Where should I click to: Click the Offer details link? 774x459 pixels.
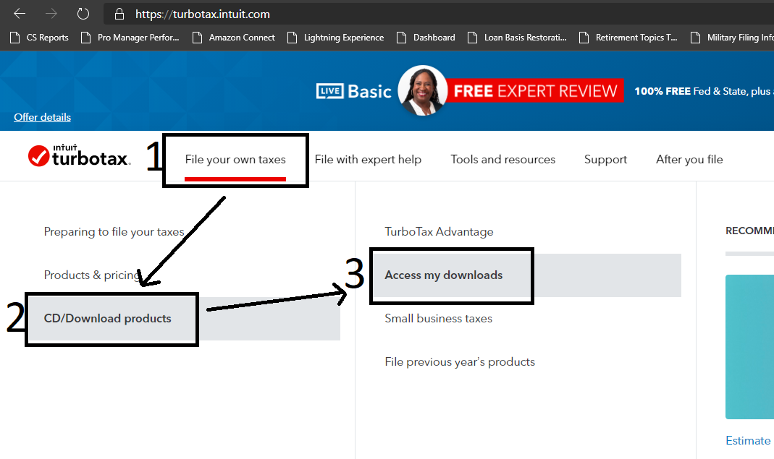(43, 117)
